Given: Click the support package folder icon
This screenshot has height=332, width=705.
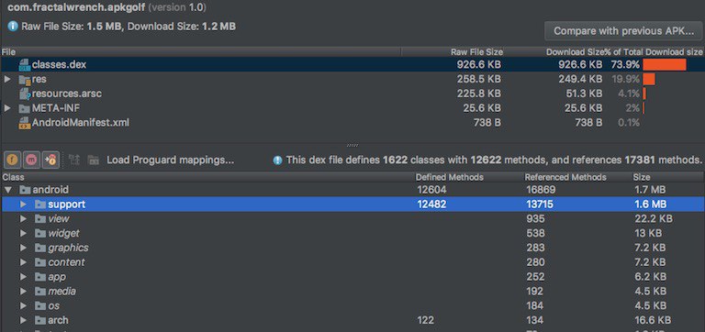Looking at the screenshot, I should coord(40,205).
